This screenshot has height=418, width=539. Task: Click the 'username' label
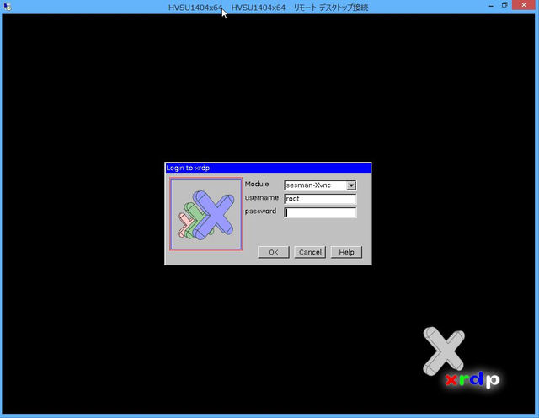tap(262, 197)
